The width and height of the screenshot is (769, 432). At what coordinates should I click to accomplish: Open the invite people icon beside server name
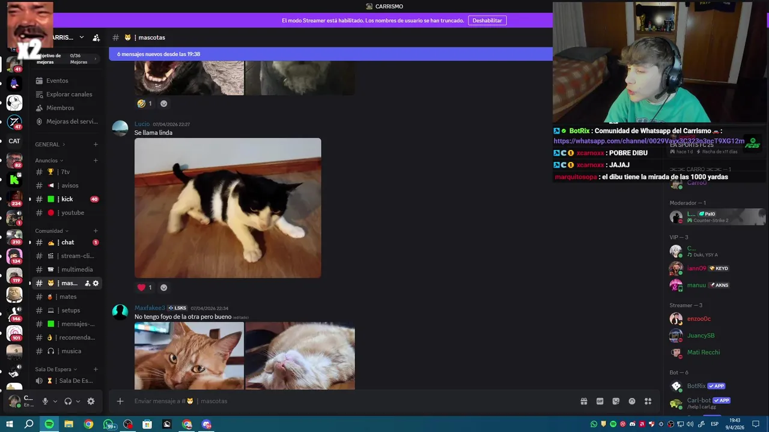tap(96, 37)
